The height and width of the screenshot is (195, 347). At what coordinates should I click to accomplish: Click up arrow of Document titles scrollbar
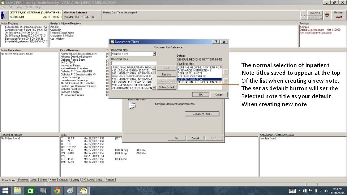(154, 68)
